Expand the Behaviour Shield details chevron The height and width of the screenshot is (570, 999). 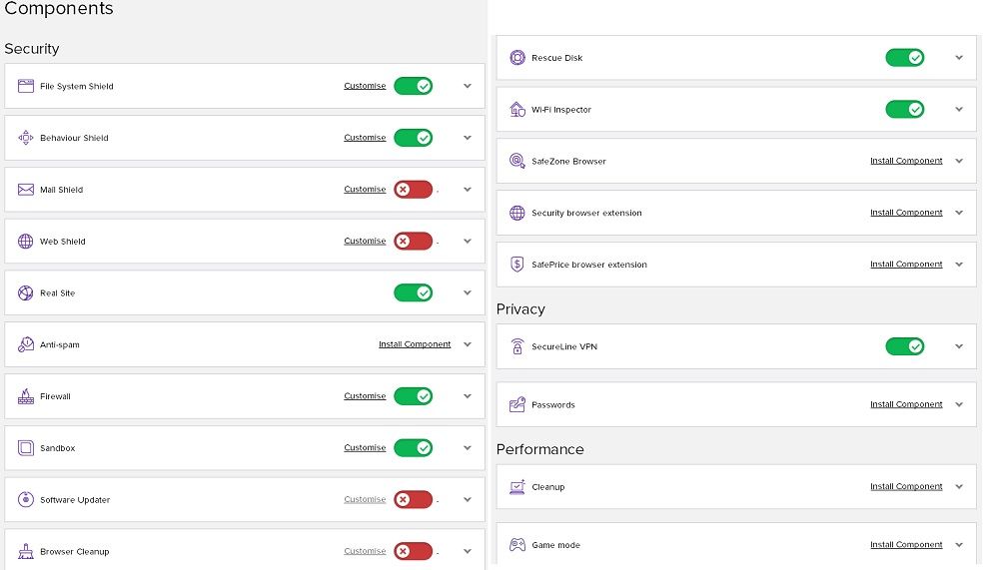468,138
